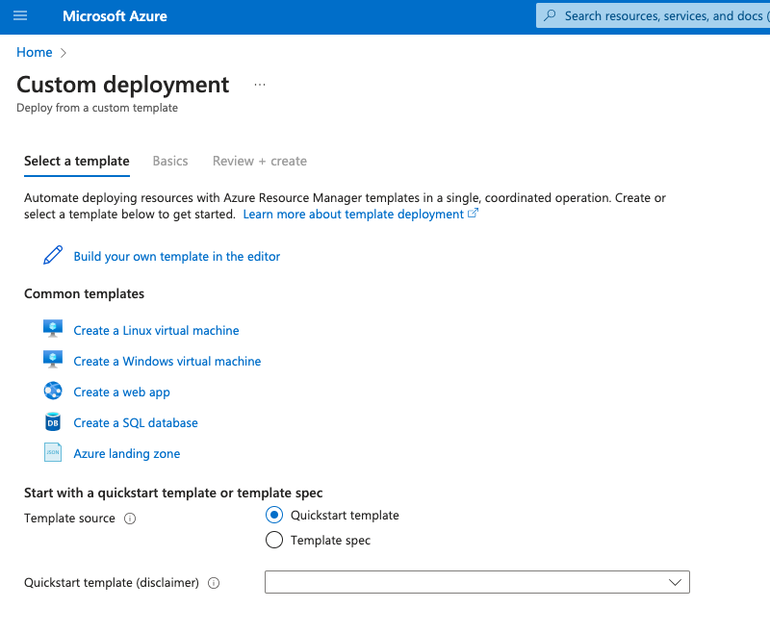Click the Azure landing zone JSON icon

click(53, 452)
